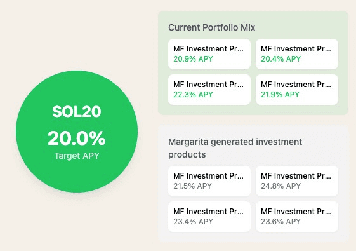The image size is (356, 251).
Task: Open the portfolio card with 20.4% APY
Action: (297, 54)
